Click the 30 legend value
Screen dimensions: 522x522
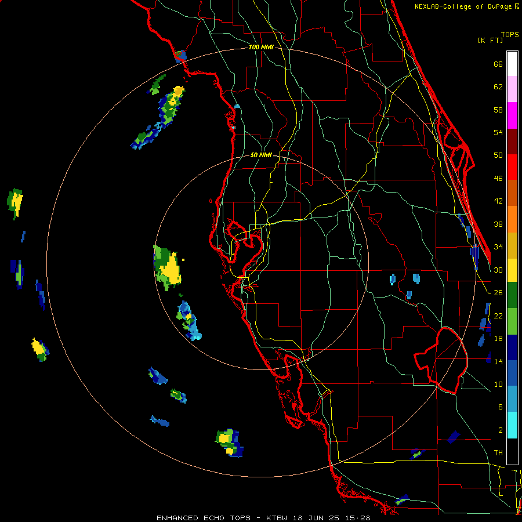(x=498, y=270)
